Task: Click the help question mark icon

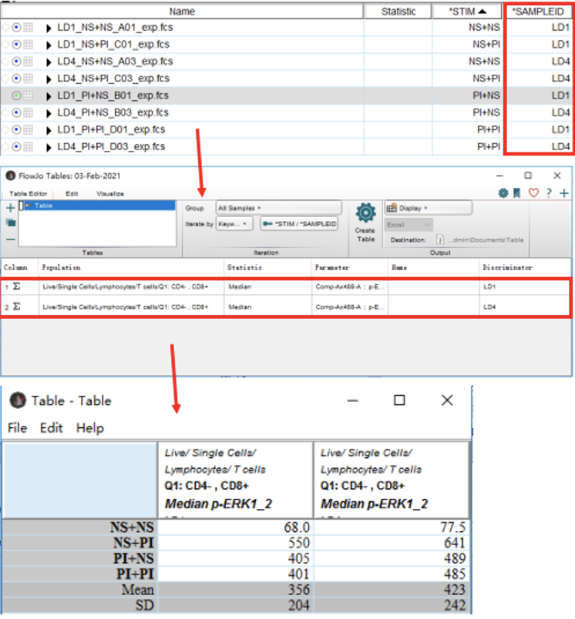Action: [549, 193]
